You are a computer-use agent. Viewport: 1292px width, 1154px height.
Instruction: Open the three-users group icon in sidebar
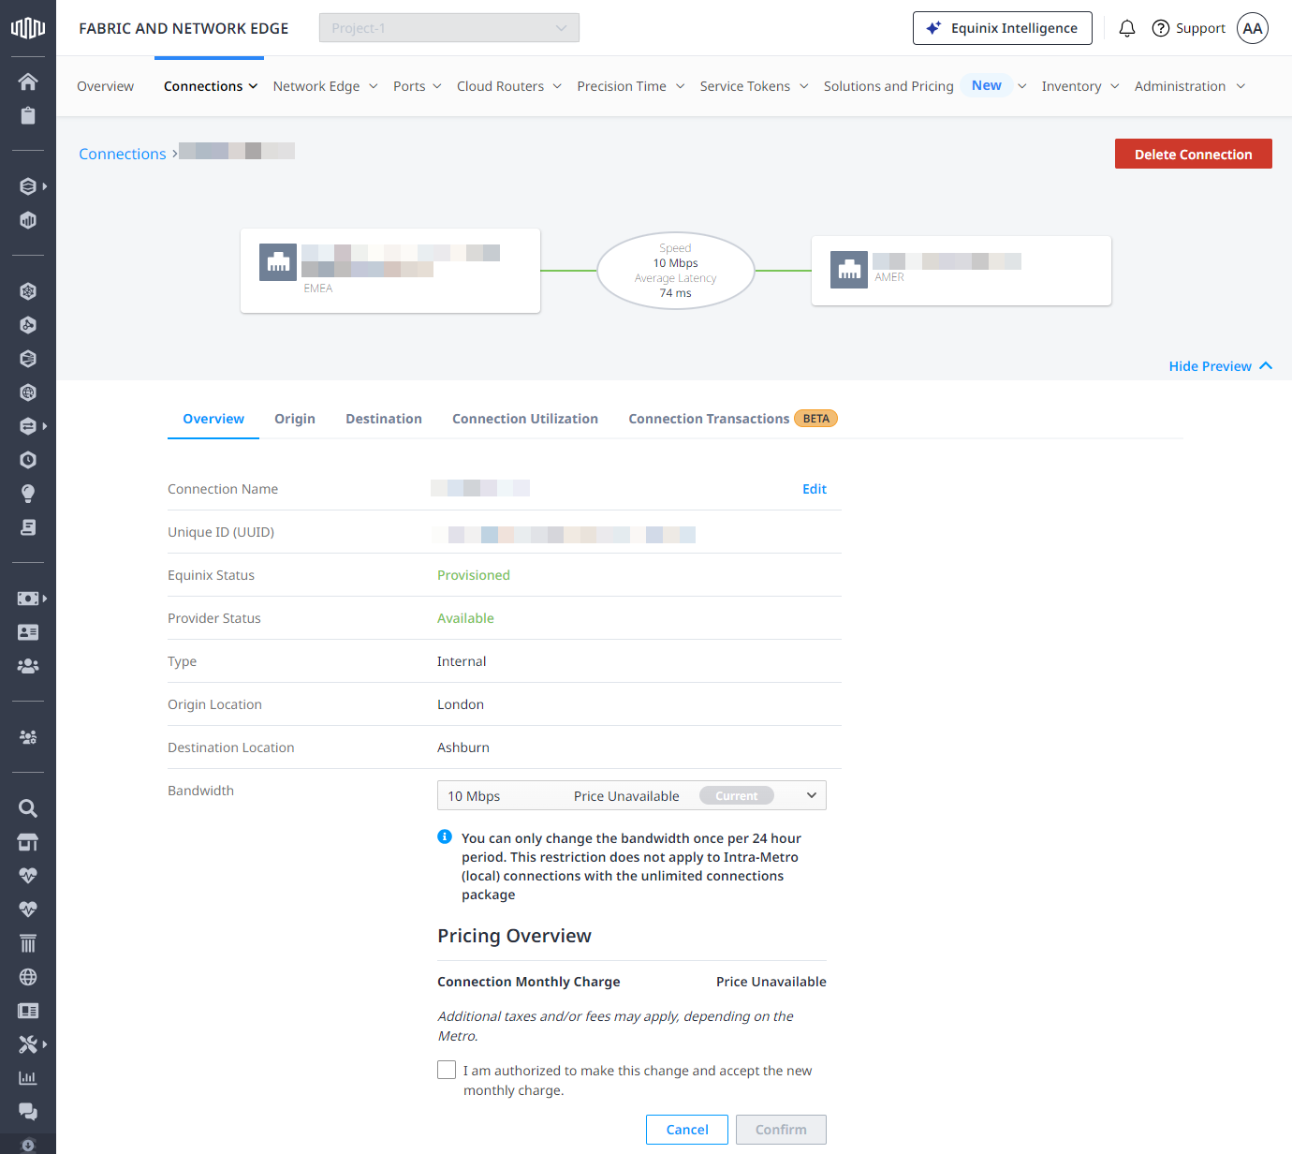pyautogui.click(x=28, y=666)
